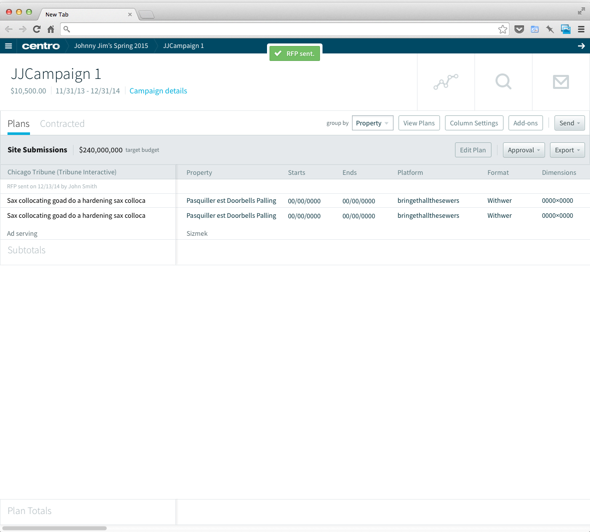Close the New Tab browser tab
The height and width of the screenshot is (532, 590).
click(x=130, y=14)
